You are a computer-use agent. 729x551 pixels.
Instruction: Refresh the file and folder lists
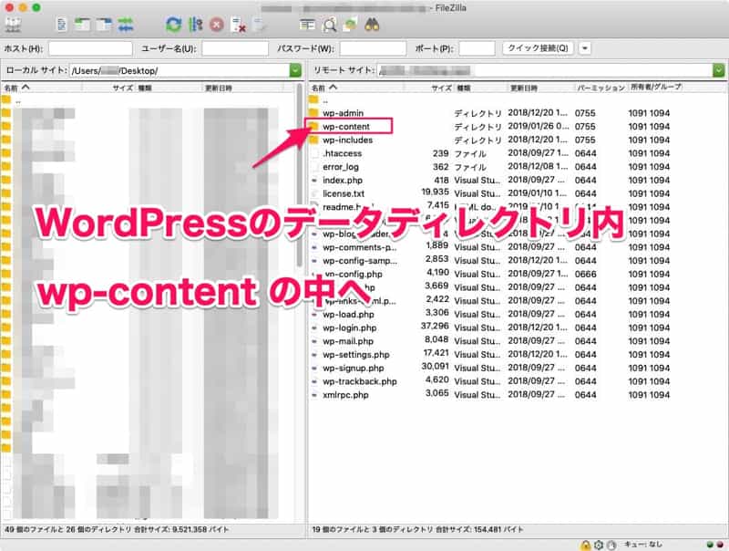pos(173,25)
